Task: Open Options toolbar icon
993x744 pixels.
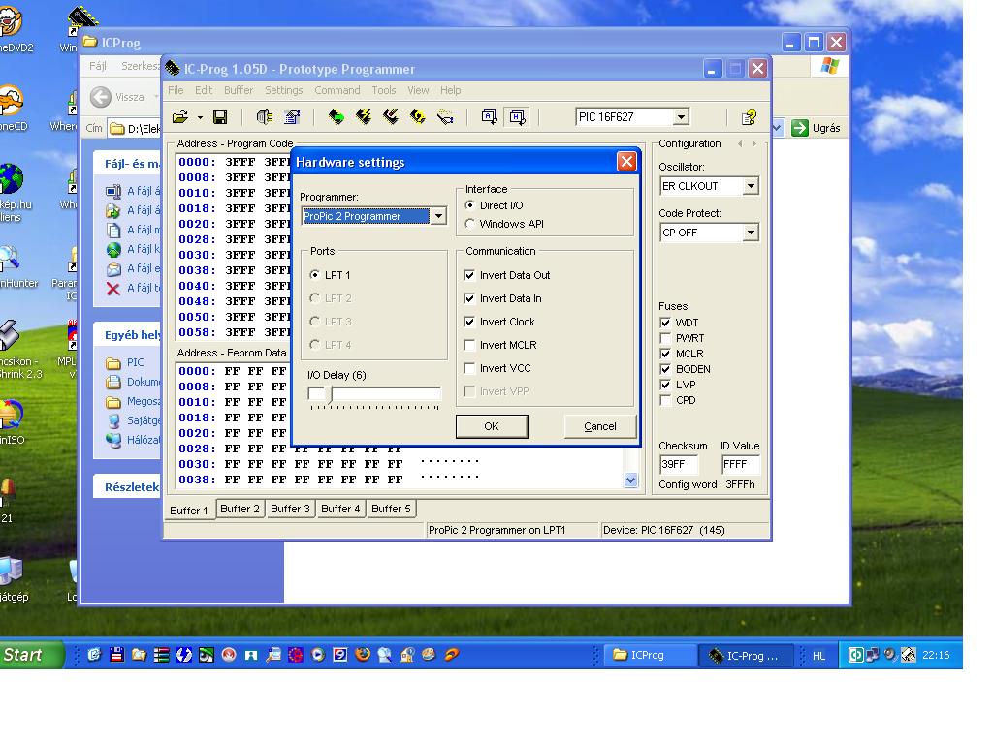Action: click(x=292, y=117)
